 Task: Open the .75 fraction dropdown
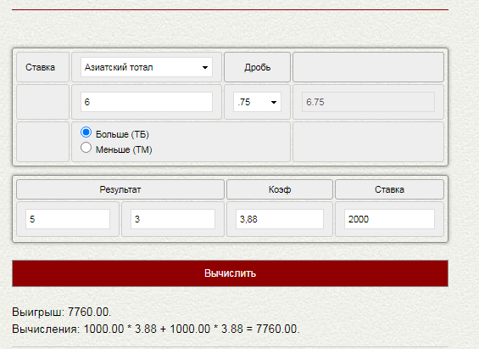click(257, 102)
